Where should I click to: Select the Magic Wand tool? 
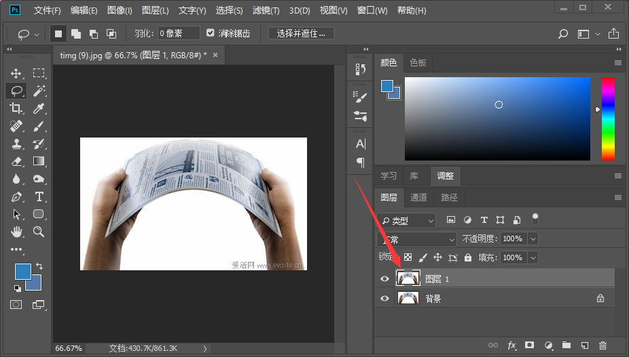[39, 91]
